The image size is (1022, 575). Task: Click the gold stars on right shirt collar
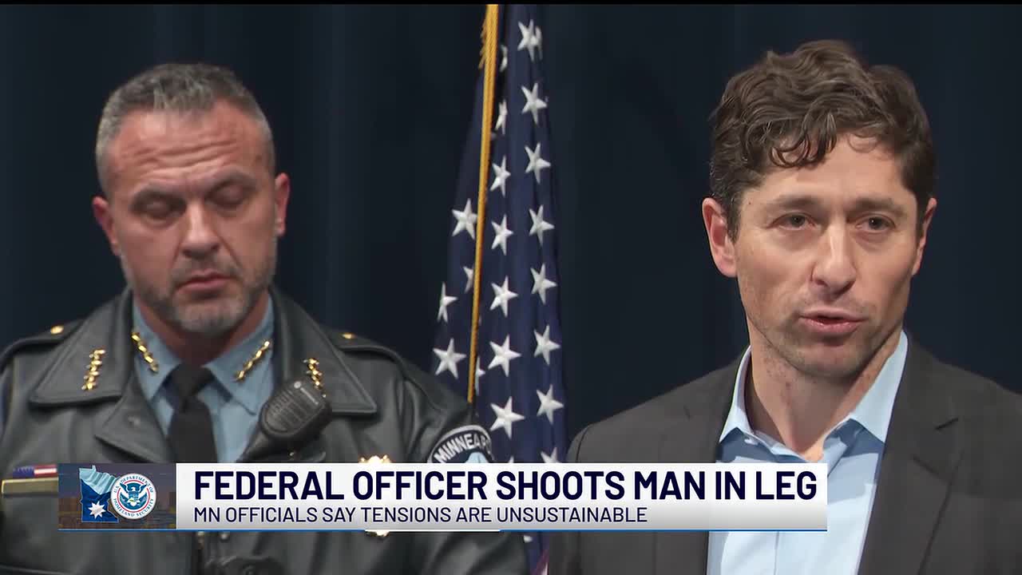(253, 360)
